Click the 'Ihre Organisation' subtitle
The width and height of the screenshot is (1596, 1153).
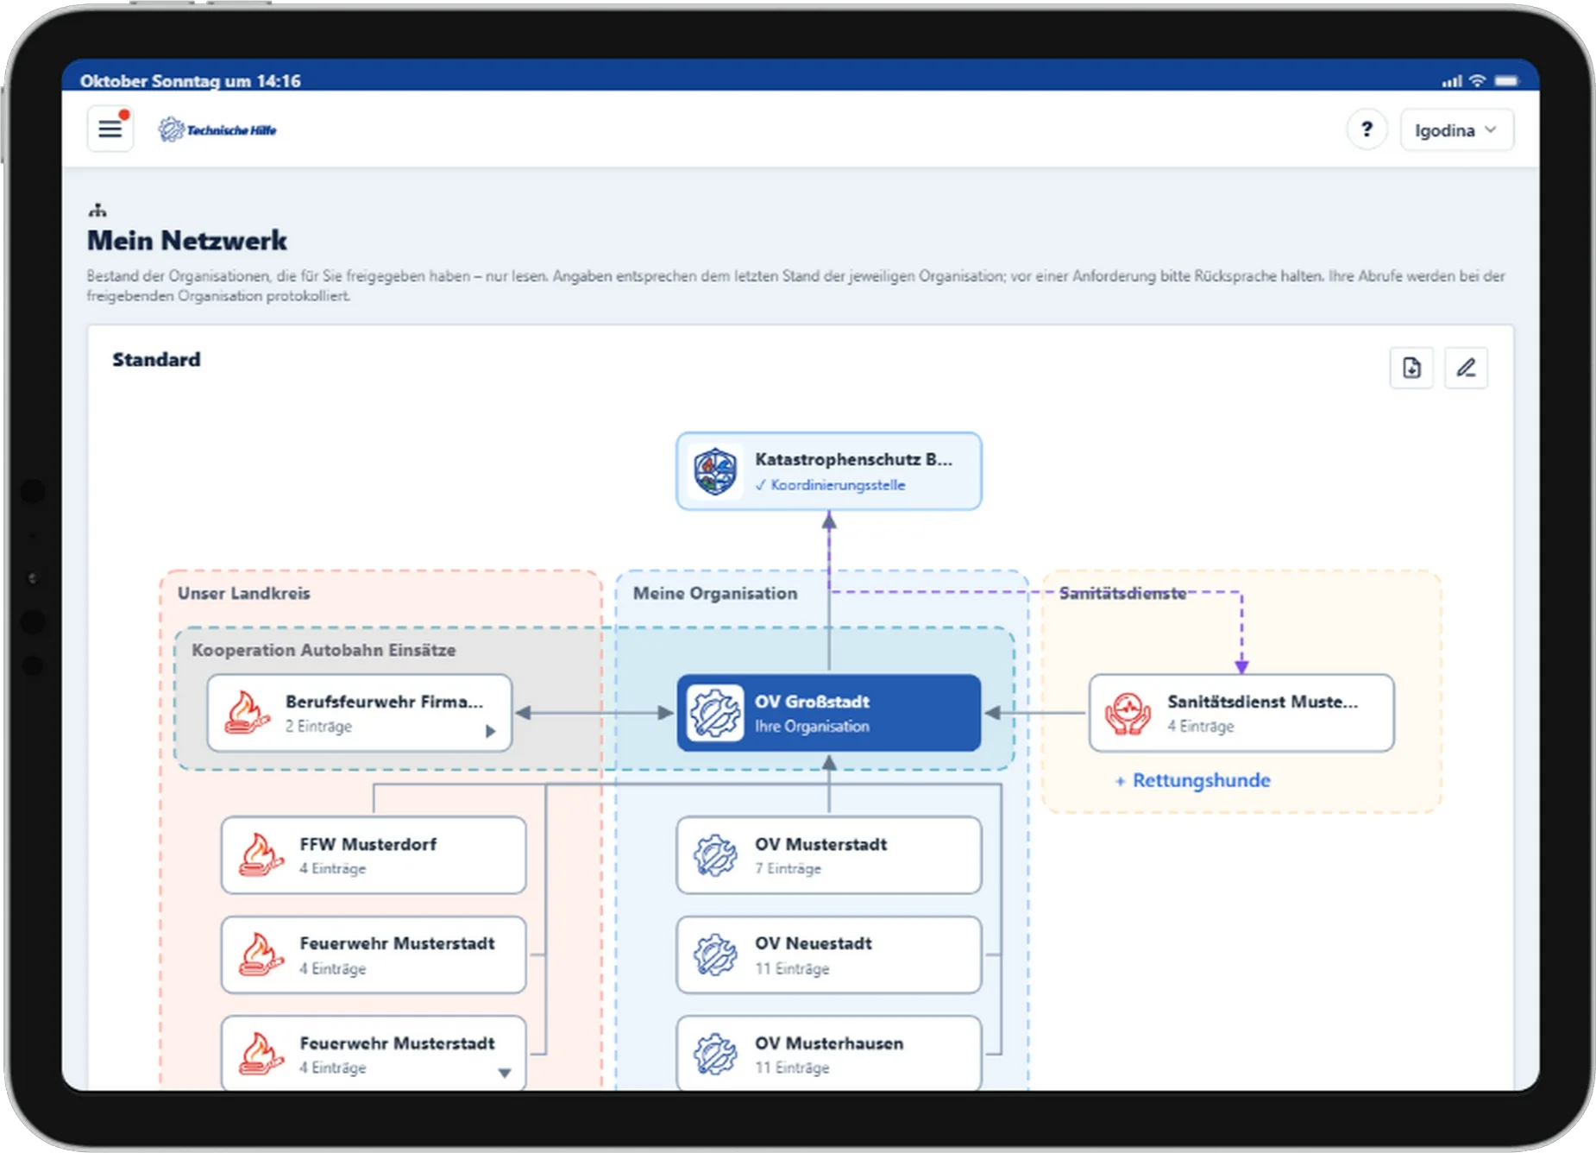point(813,727)
